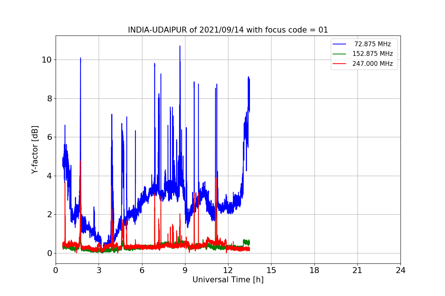Click x-axis tick label 9
The image size is (445, 296).
[x=185, y=270]
